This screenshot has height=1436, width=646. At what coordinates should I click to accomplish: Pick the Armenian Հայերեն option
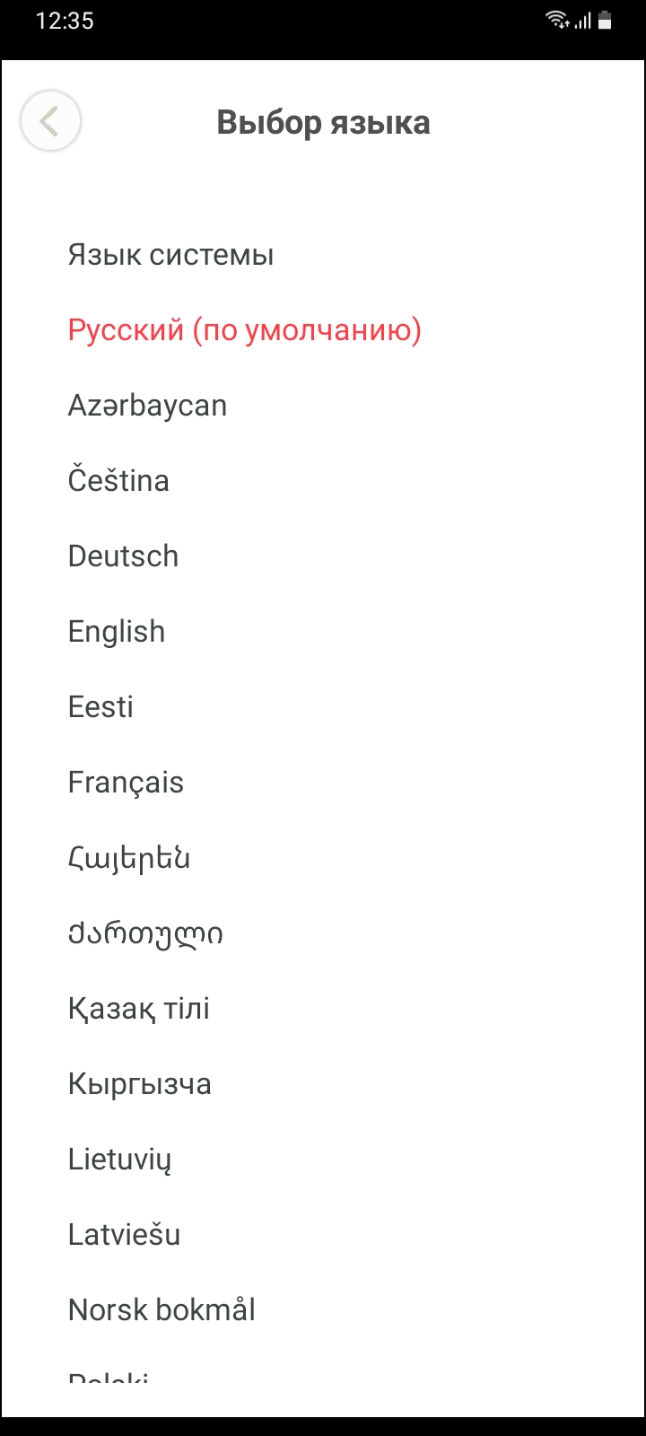(x=129, y=858)
